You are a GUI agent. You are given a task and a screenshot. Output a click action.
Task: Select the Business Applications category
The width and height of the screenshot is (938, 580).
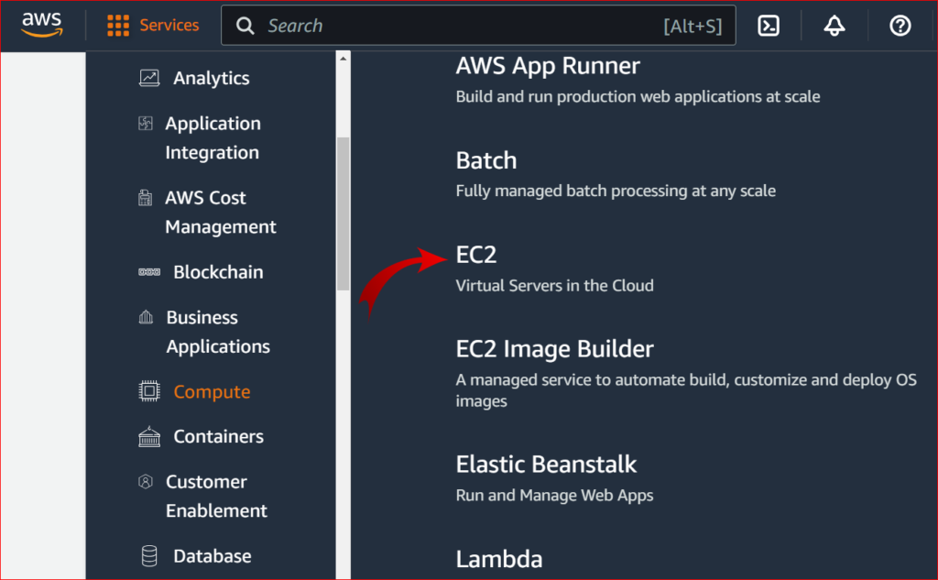[218, 332]
